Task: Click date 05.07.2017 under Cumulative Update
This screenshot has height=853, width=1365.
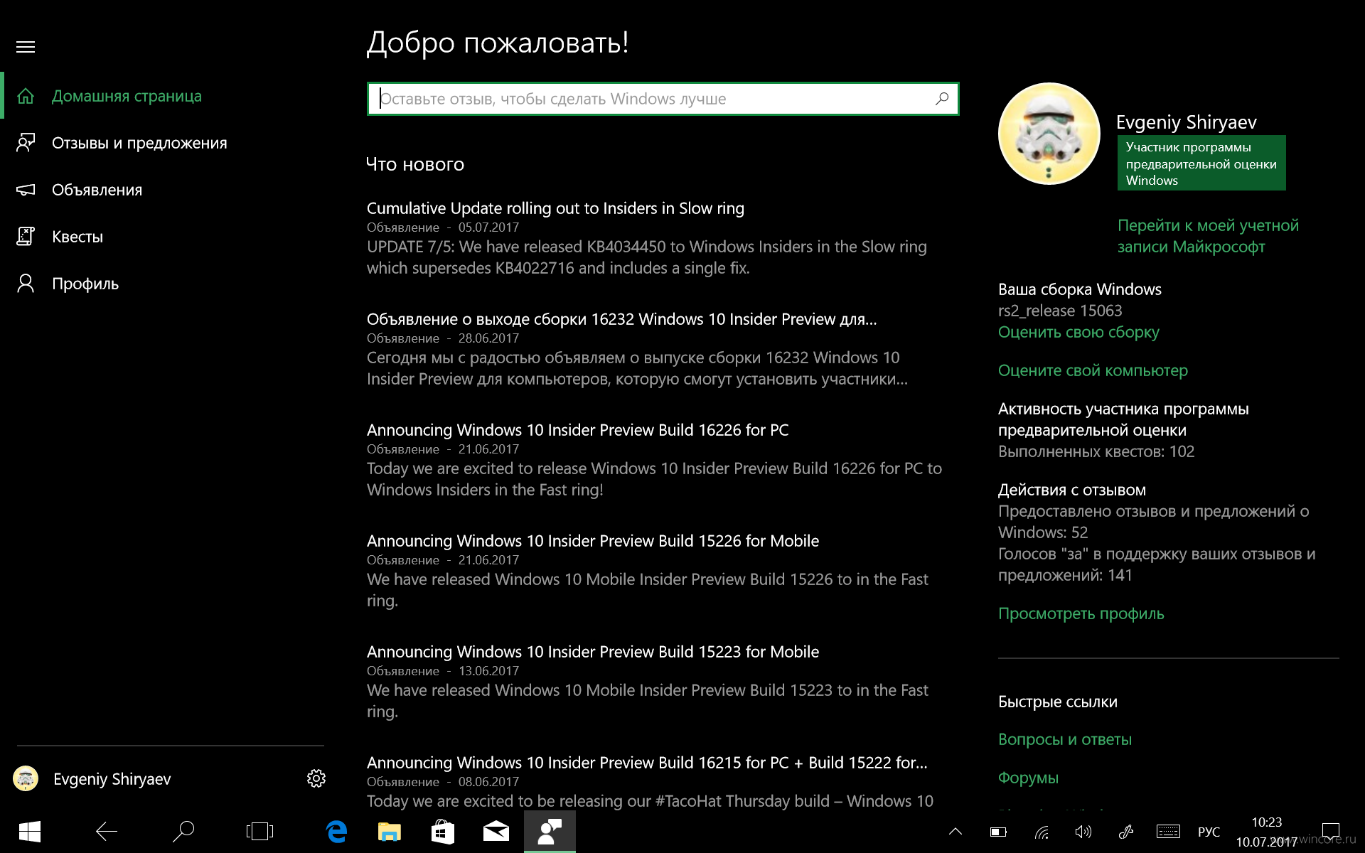Action: (x=488, y=227)
